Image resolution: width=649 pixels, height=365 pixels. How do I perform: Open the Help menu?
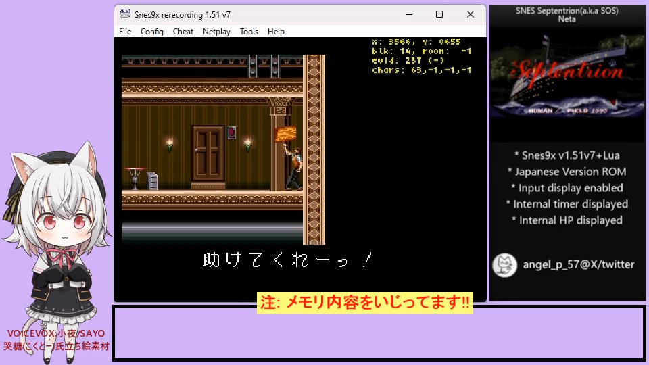tap(276, 32)
